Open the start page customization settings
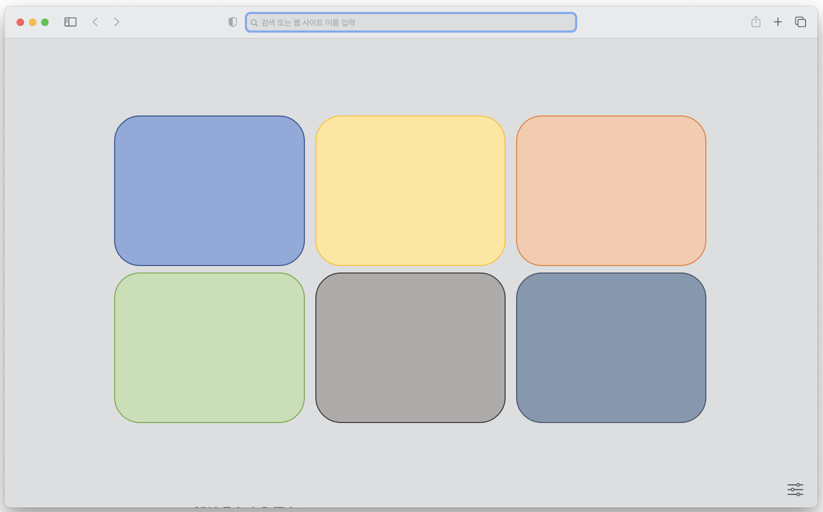This screenshot has width=823, height=512. 795,489
